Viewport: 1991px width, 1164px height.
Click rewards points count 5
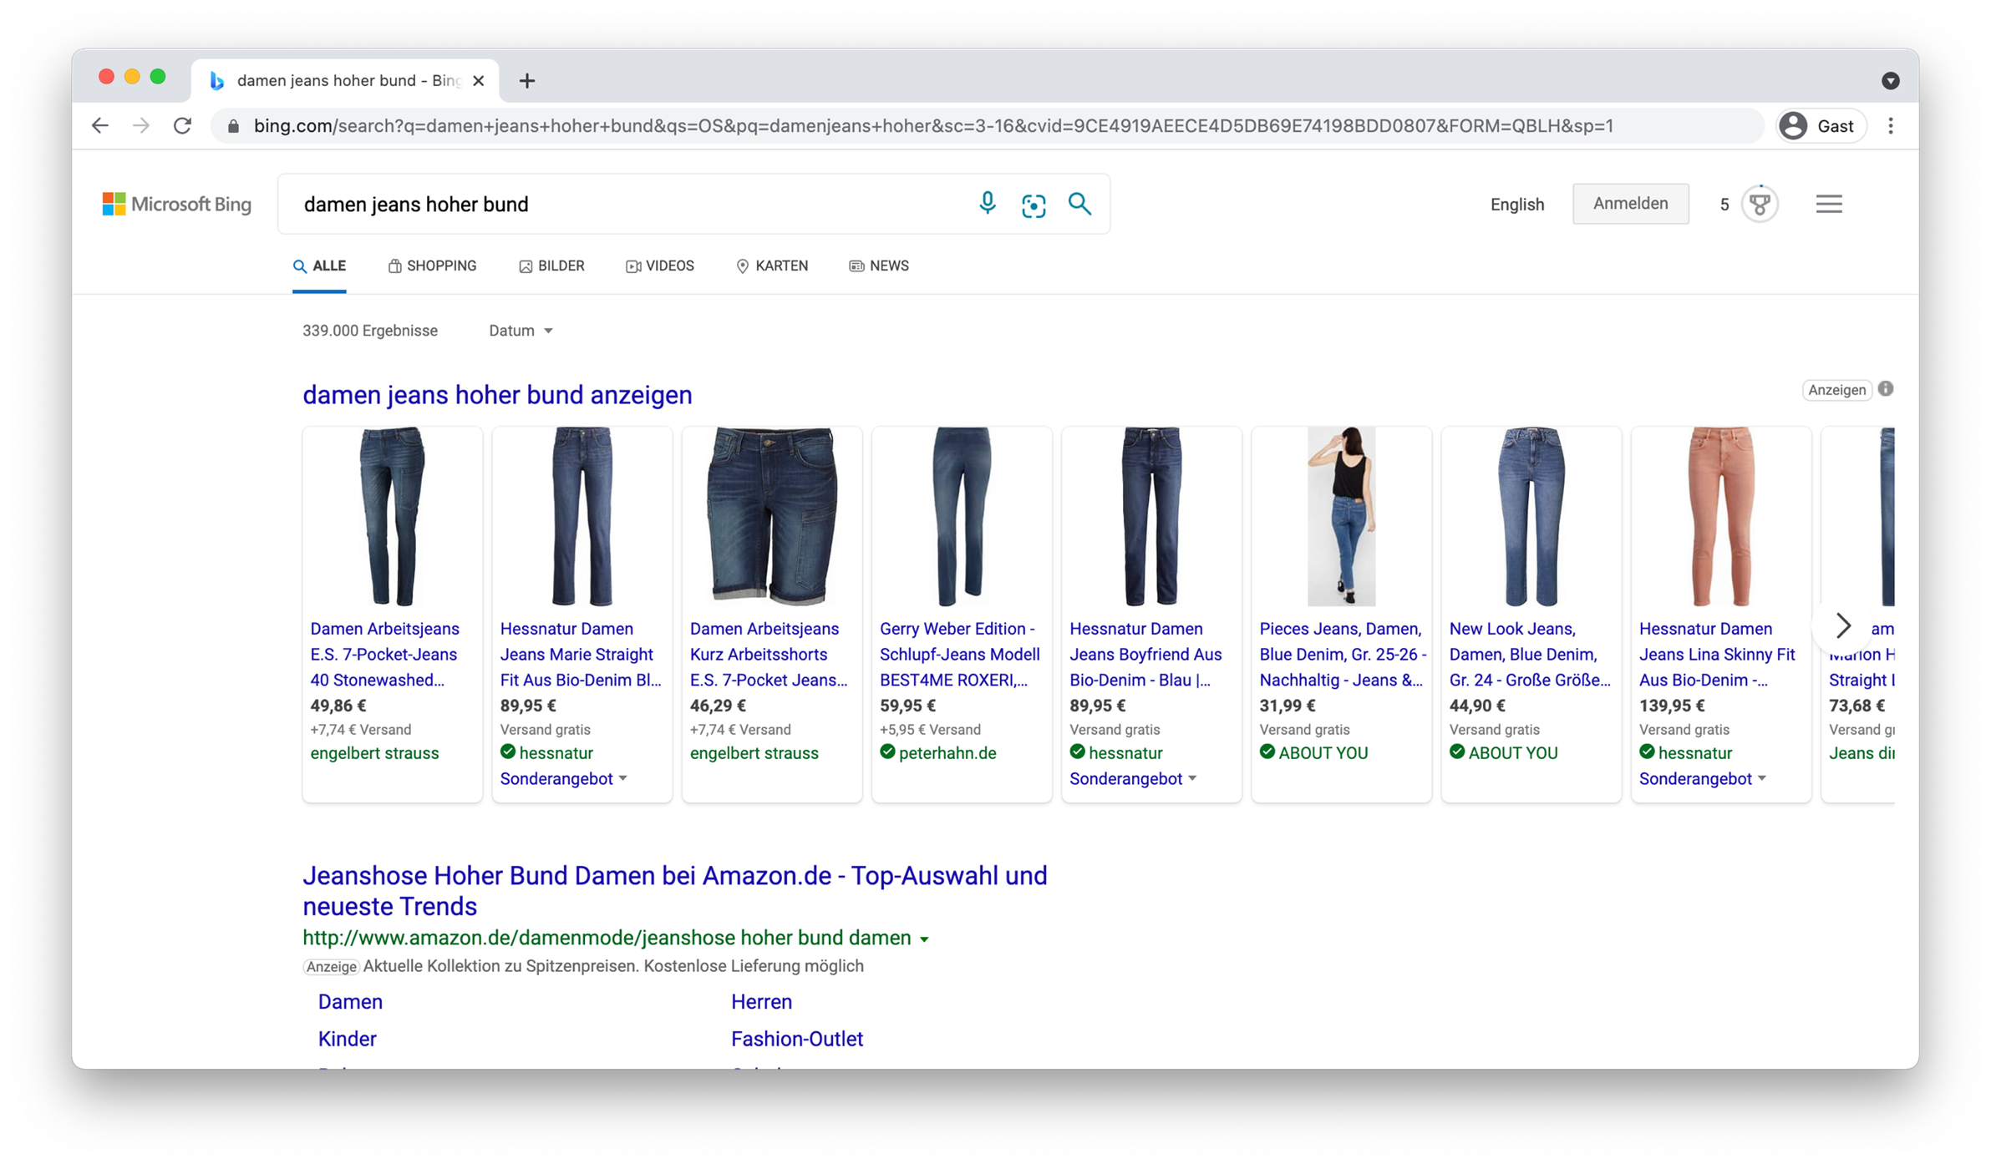(x=1724, y=205)
